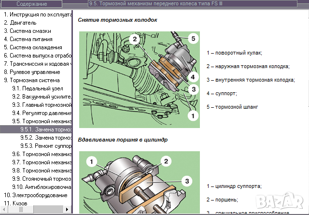Open section 9.9 Стояночный тормоз

point(42,179)
